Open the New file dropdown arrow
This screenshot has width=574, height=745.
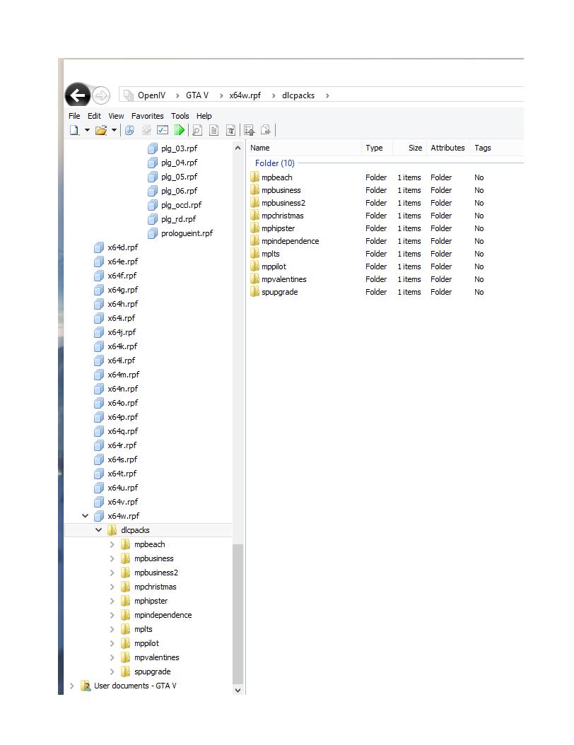(x=88, y=130)
